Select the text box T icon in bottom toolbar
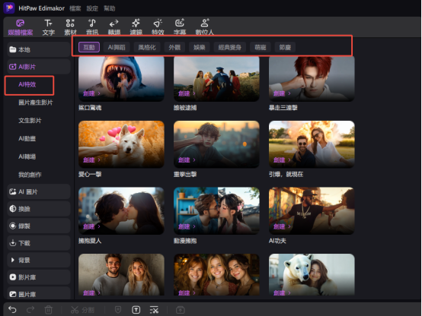This screenshot has height=316, width=422. click(x=136, y=310)
